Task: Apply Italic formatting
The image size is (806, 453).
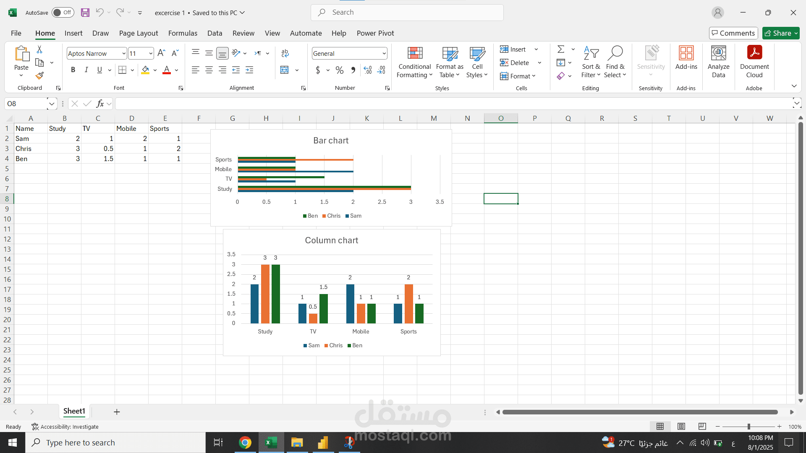Action: click(86, 70)
